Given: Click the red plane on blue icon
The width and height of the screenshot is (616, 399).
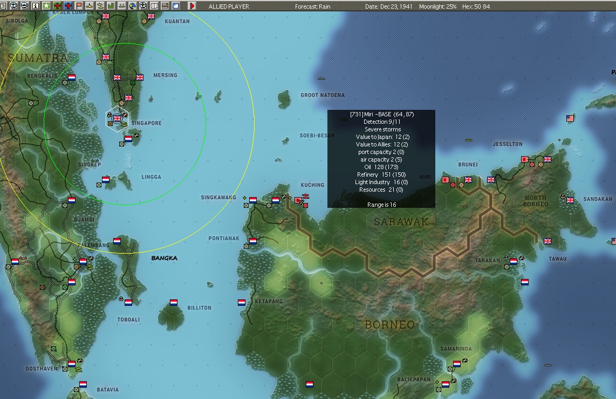Looking at the screenshot, I should point(68,5).
